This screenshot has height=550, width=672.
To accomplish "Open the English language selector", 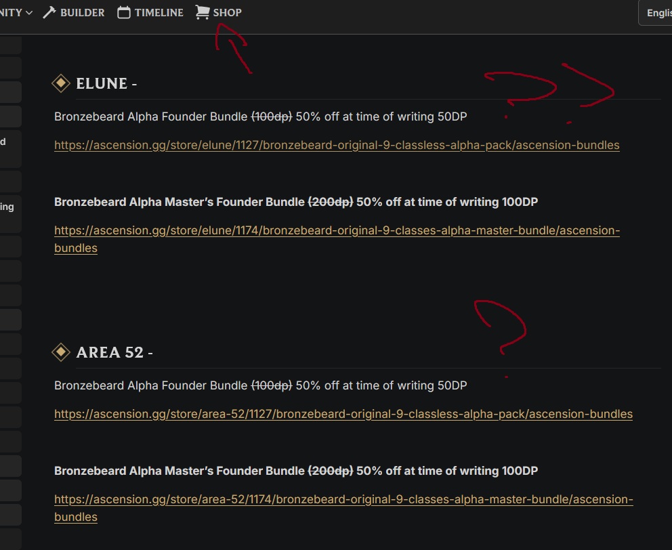I will point(656,13).
